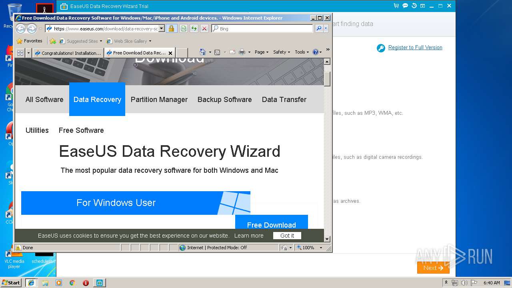Click the scan history clock icon in EaseUS
512x288 pixels.
pos(414,6)
